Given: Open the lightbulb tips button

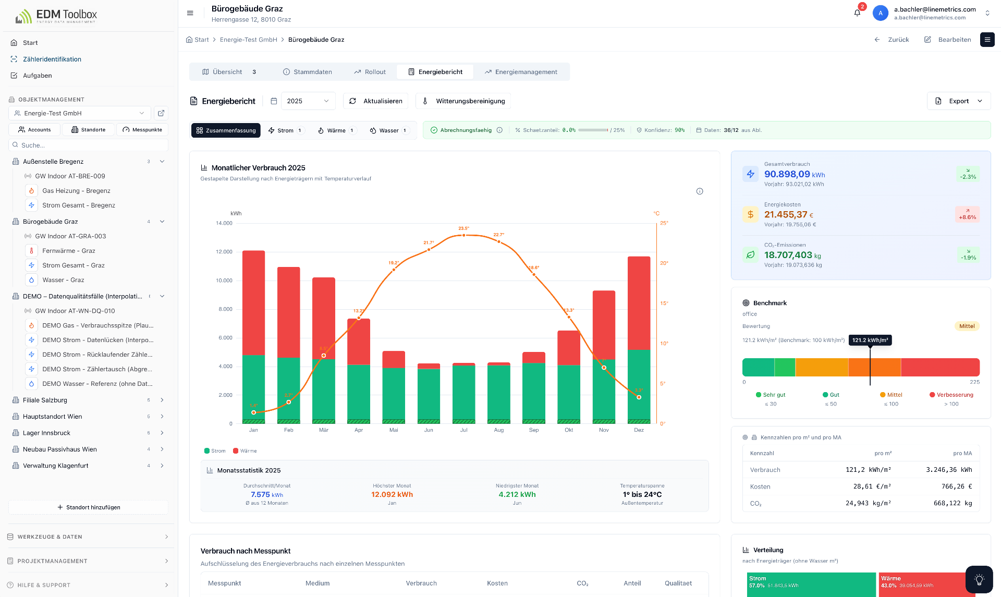Looking at the screenshot, I should click(x=979, y=579).
